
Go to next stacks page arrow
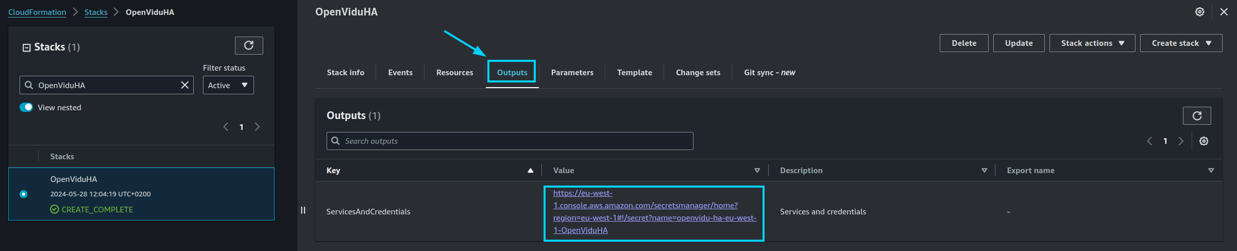(x=258, y=127)
